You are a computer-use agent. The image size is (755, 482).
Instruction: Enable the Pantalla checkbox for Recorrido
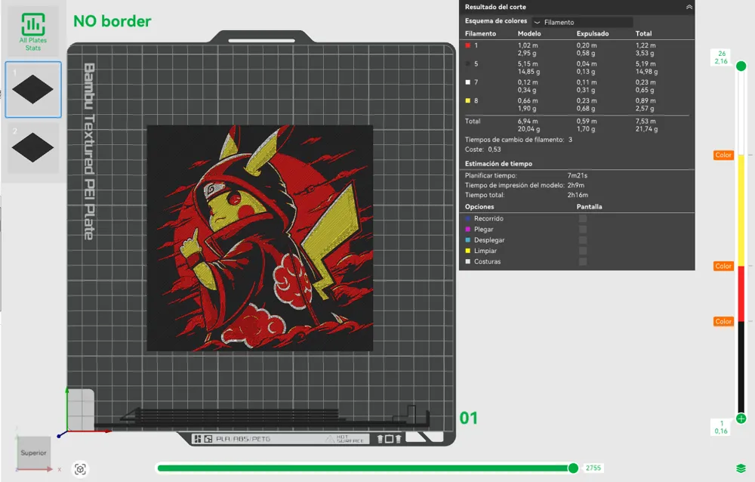pos(582,218)
